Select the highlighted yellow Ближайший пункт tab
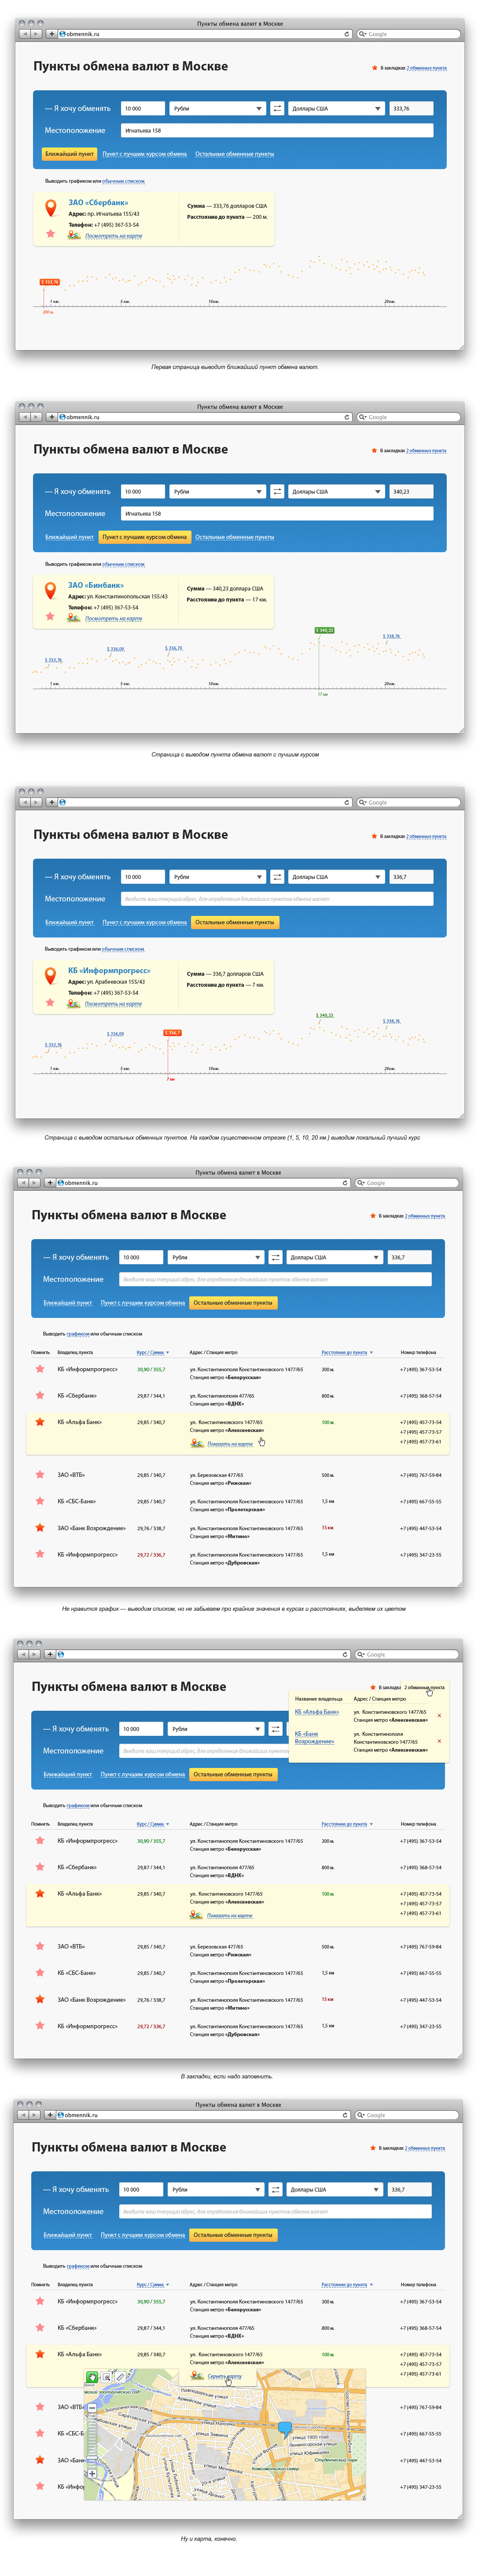 pyautogui.click(x=69, y=154)
